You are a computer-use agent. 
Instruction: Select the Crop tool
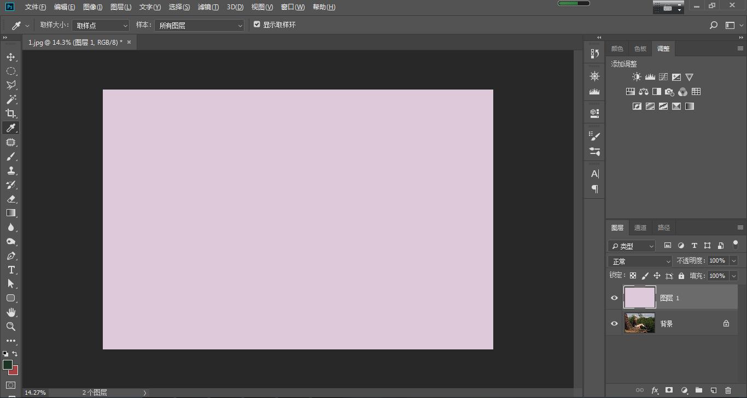click(x=10, y=114)
